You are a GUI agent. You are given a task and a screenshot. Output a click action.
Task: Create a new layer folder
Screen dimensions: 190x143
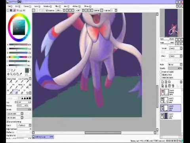point(169,82)
